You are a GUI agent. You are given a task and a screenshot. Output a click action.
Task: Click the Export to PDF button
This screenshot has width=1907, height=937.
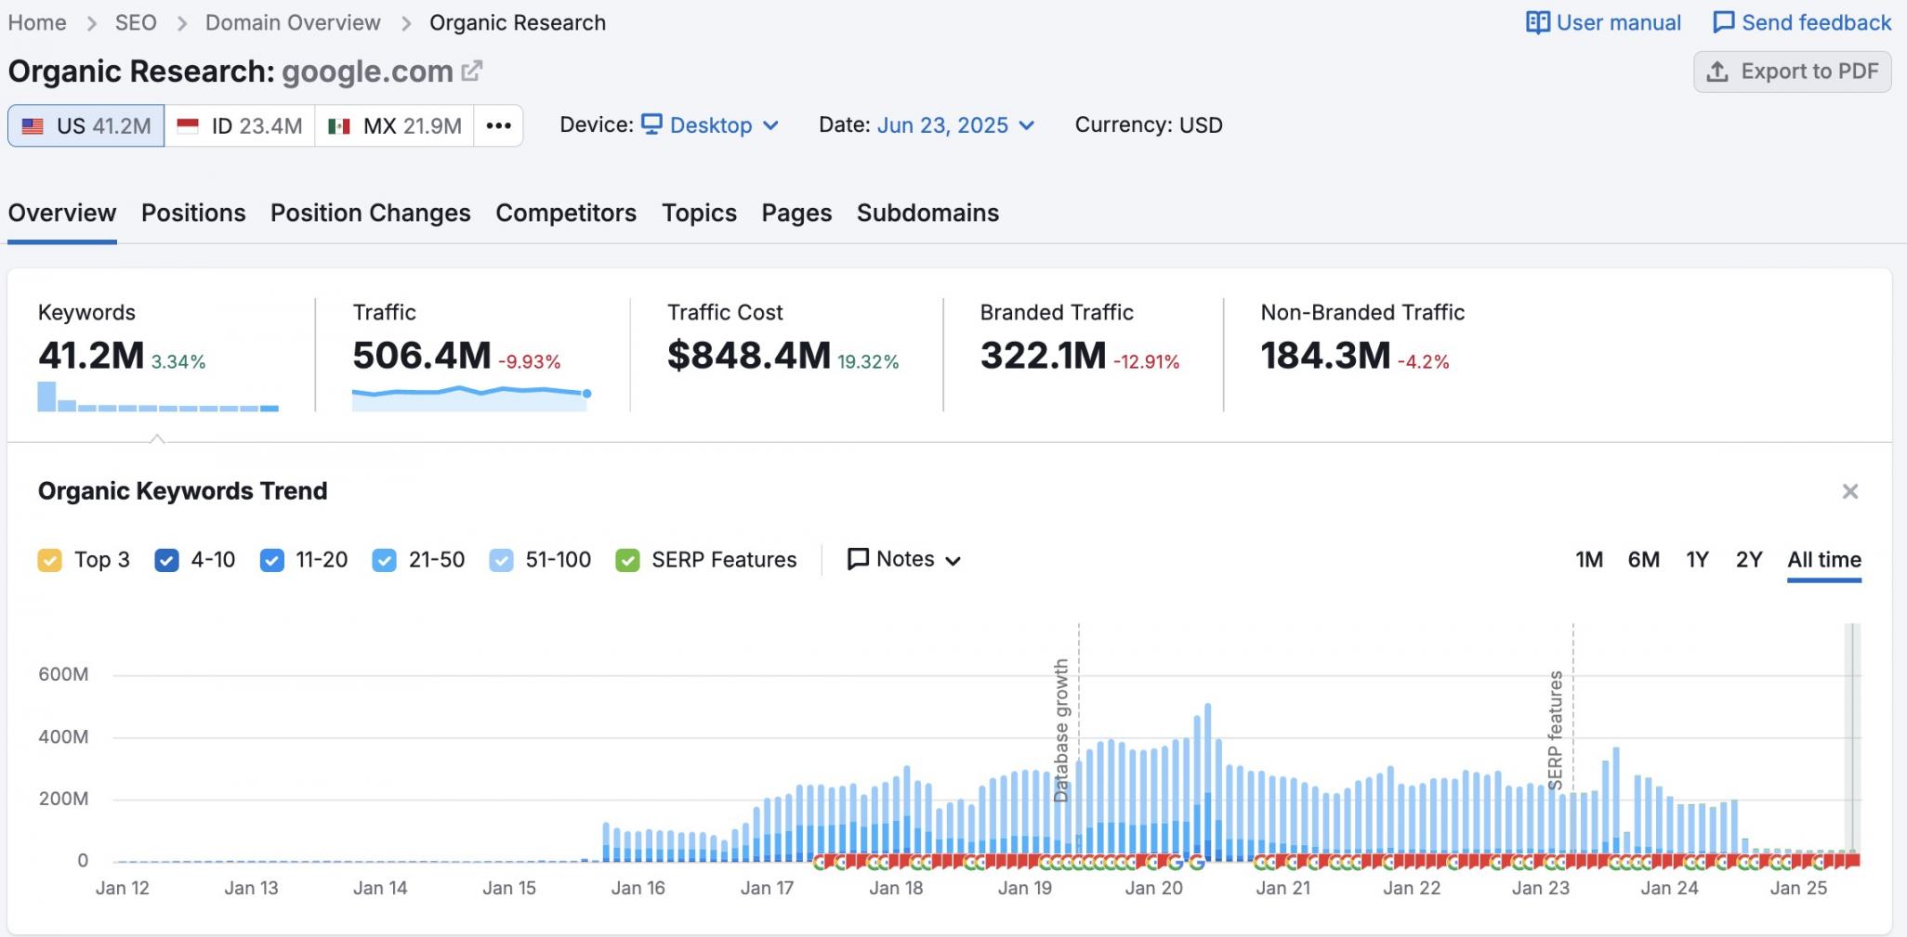[x=1792, y=72]
